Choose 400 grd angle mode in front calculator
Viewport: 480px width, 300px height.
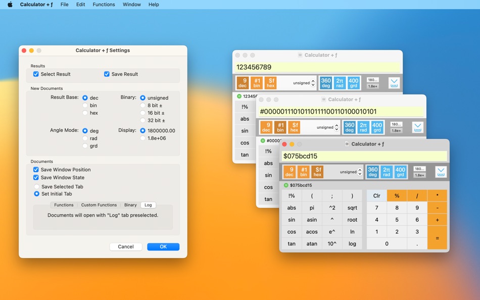pos(400,172)
